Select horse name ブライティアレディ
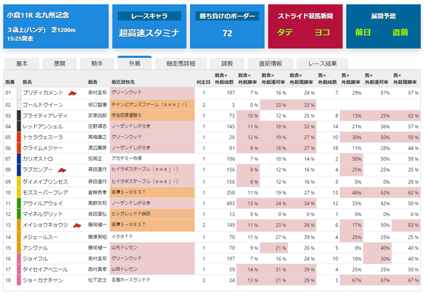Image resolution: width=424 pixels, height=295 pixels. click(45, 116)
